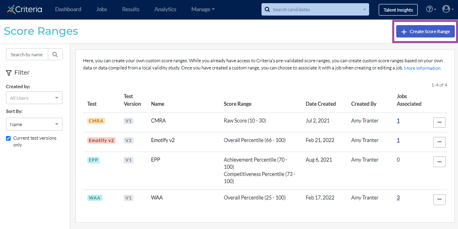The height and width of the screenshot is (229, 458).
Task: Click the date Aug 6, 2021
Action: pos(319,160)
